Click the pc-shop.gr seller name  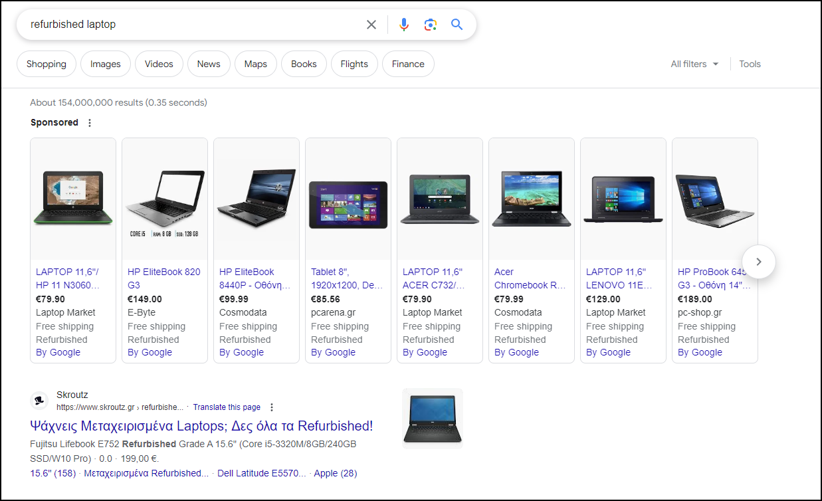(x=700, y=312)
